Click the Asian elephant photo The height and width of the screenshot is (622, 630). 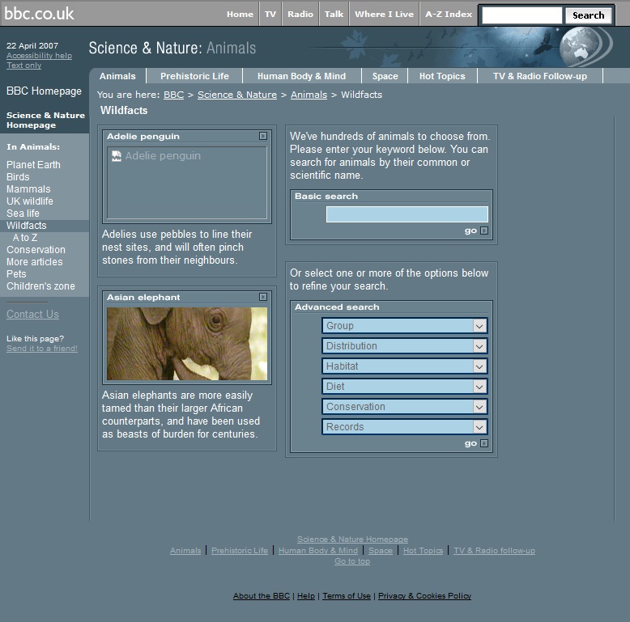point(187,344)
